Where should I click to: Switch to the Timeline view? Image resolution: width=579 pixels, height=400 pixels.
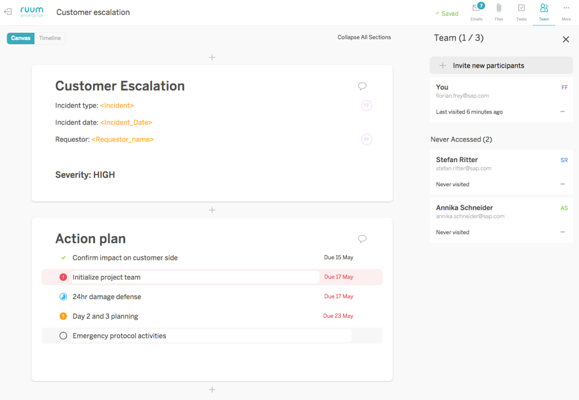pos(50,38)
